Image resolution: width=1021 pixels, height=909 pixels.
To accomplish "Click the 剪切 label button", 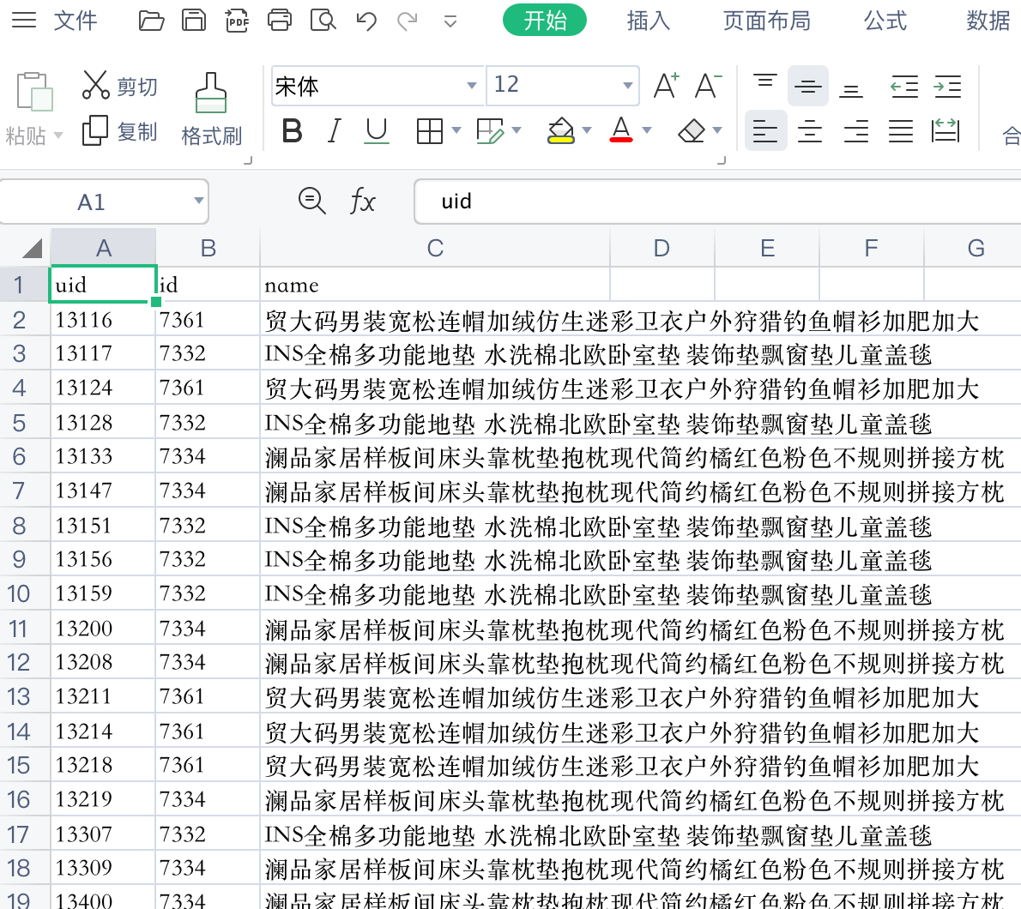I will click(x=137, y=87).
